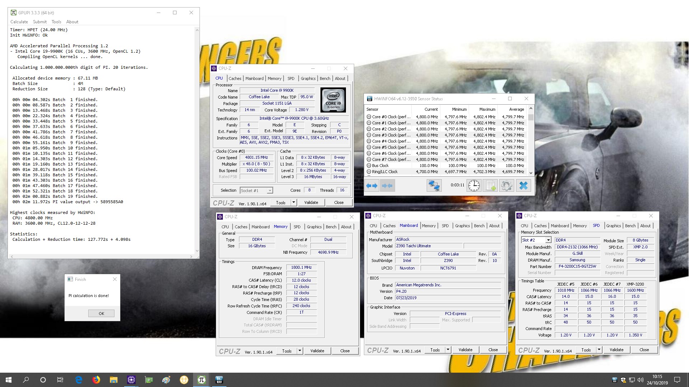Open the Socket #1 Selection dropdown
The height and width of the screenshot is (387, 689).
pyautogui.click(x=256, y=190)
